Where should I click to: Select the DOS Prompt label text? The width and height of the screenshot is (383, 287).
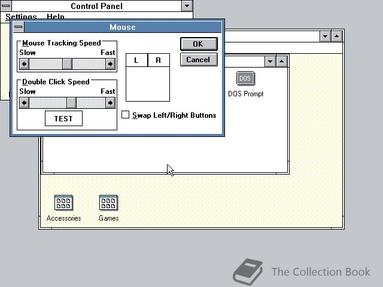(x=246, y=94)
